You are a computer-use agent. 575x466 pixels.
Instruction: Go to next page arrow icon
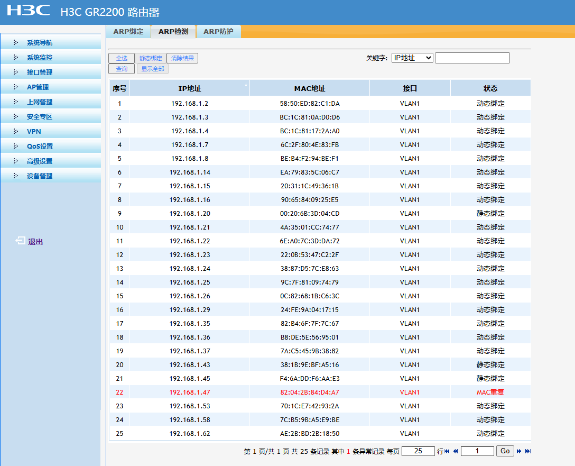click(519, 451)
